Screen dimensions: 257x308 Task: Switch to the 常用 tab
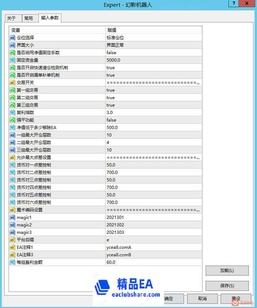(30, 19)
